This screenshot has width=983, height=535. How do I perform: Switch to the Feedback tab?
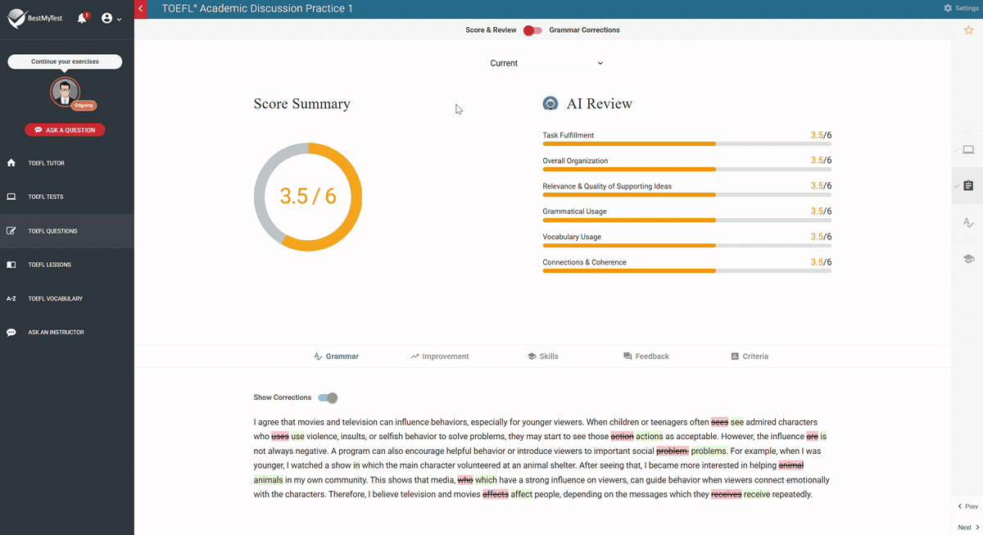[x=646, y=356]
